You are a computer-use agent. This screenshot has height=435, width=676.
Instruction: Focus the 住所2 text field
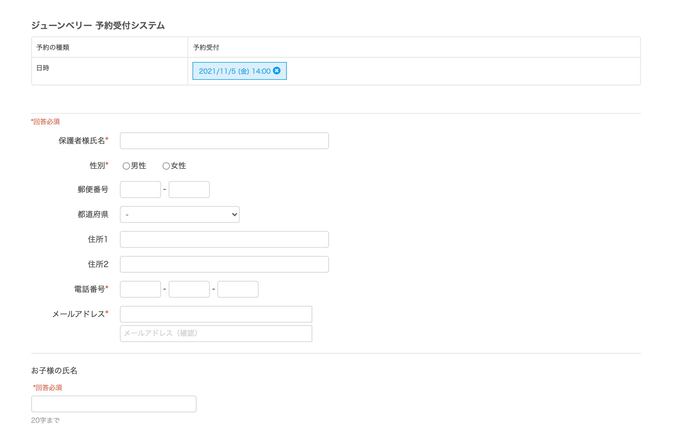(224, 264)
